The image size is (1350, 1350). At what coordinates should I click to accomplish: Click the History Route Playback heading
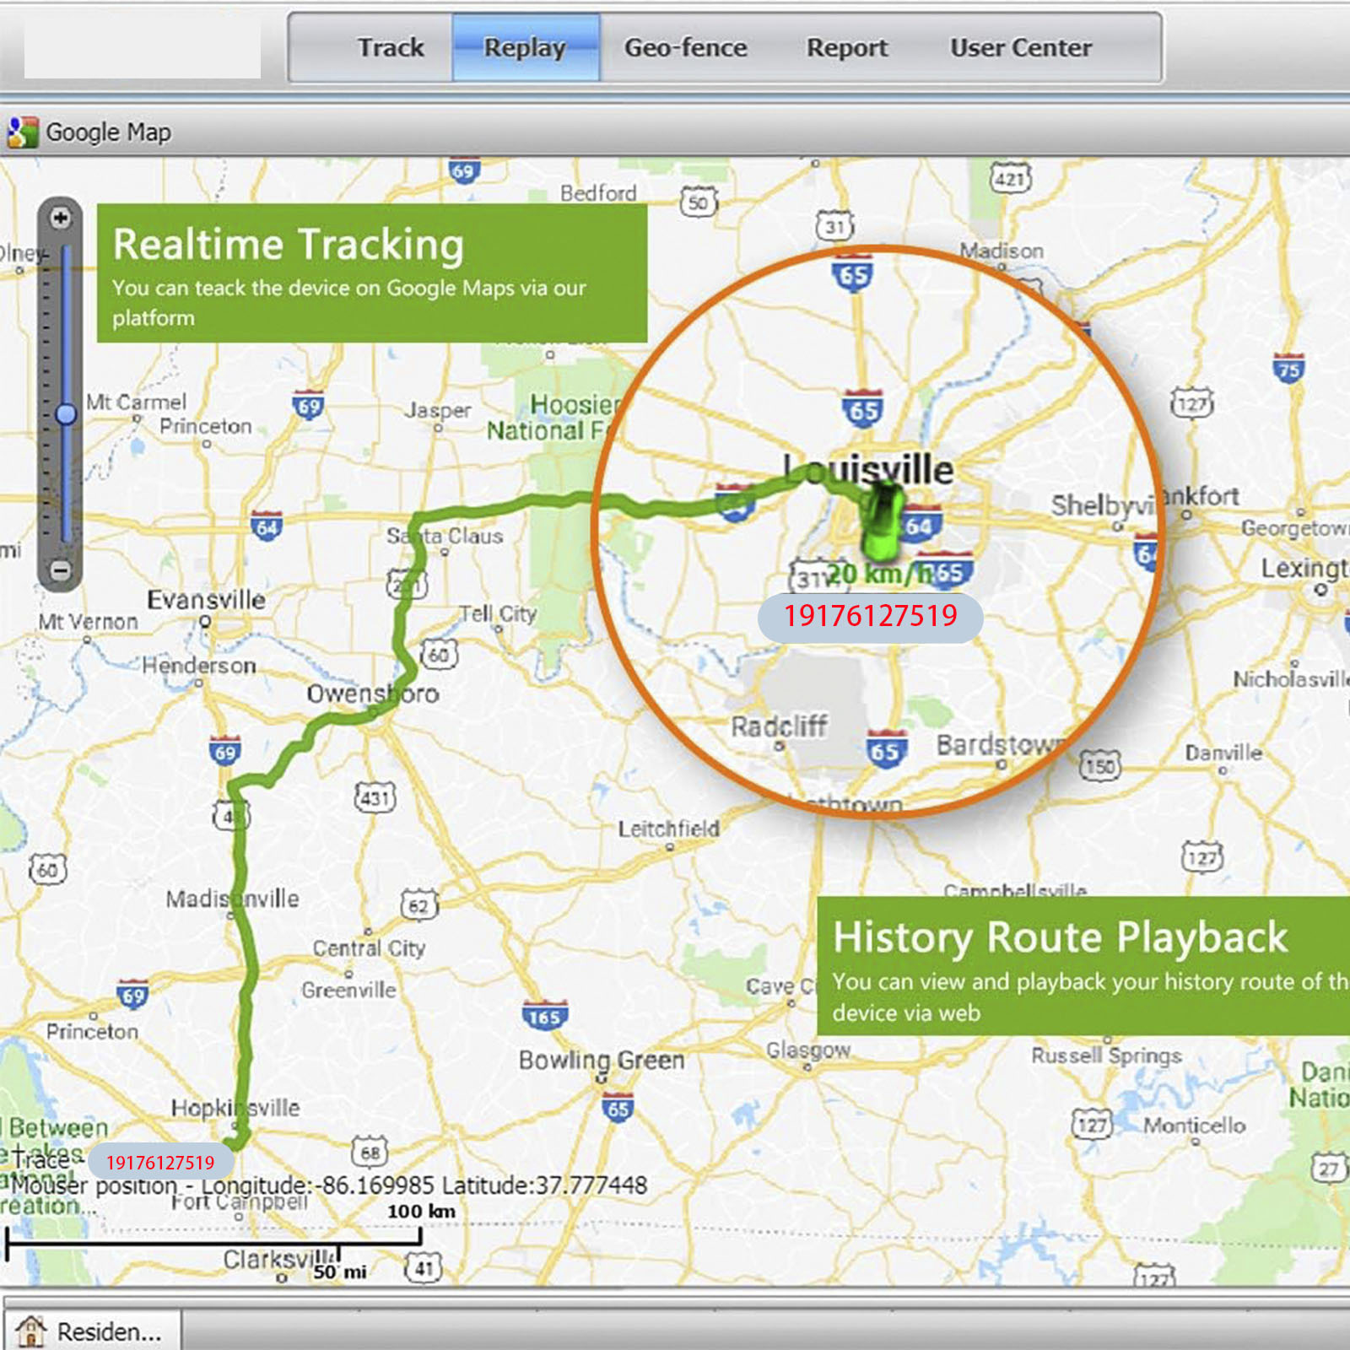pyautogui.click(x=1061, y=937)
